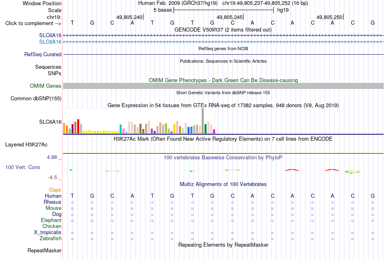Click the Scale label

pos(55,10)
